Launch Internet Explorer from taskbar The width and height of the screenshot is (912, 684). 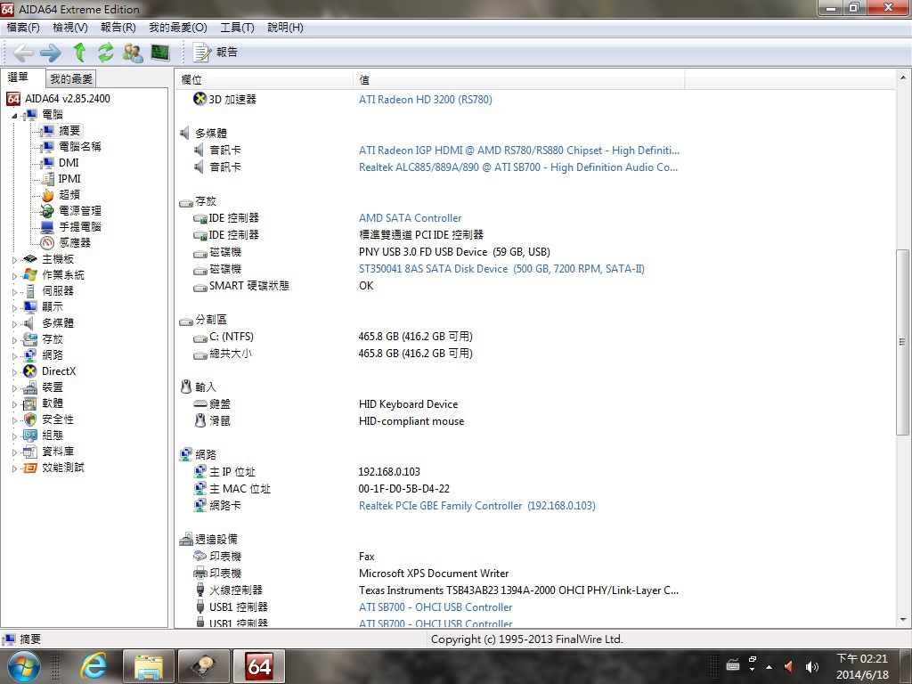(93, 666)
